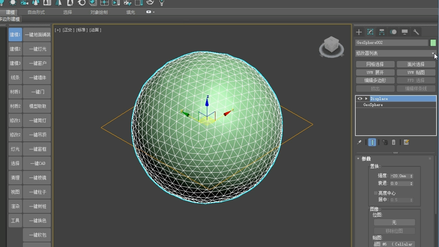Toggle Show End Result in modifier stack
Screen dimensions: 439x247
[372, 142]
